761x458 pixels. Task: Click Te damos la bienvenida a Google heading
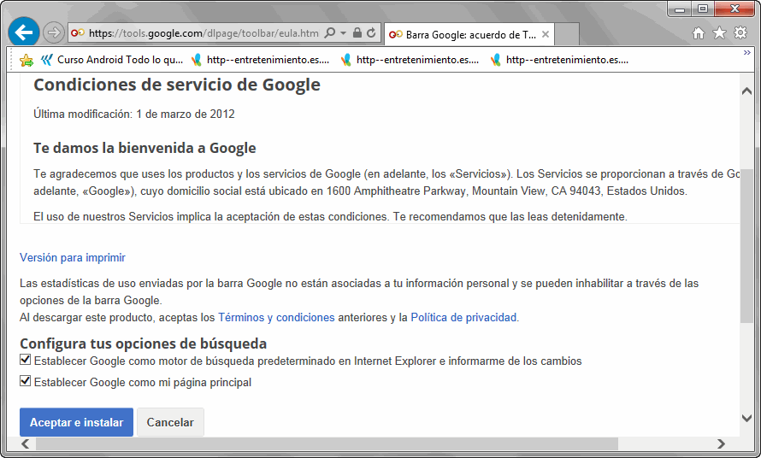[145, 148]
